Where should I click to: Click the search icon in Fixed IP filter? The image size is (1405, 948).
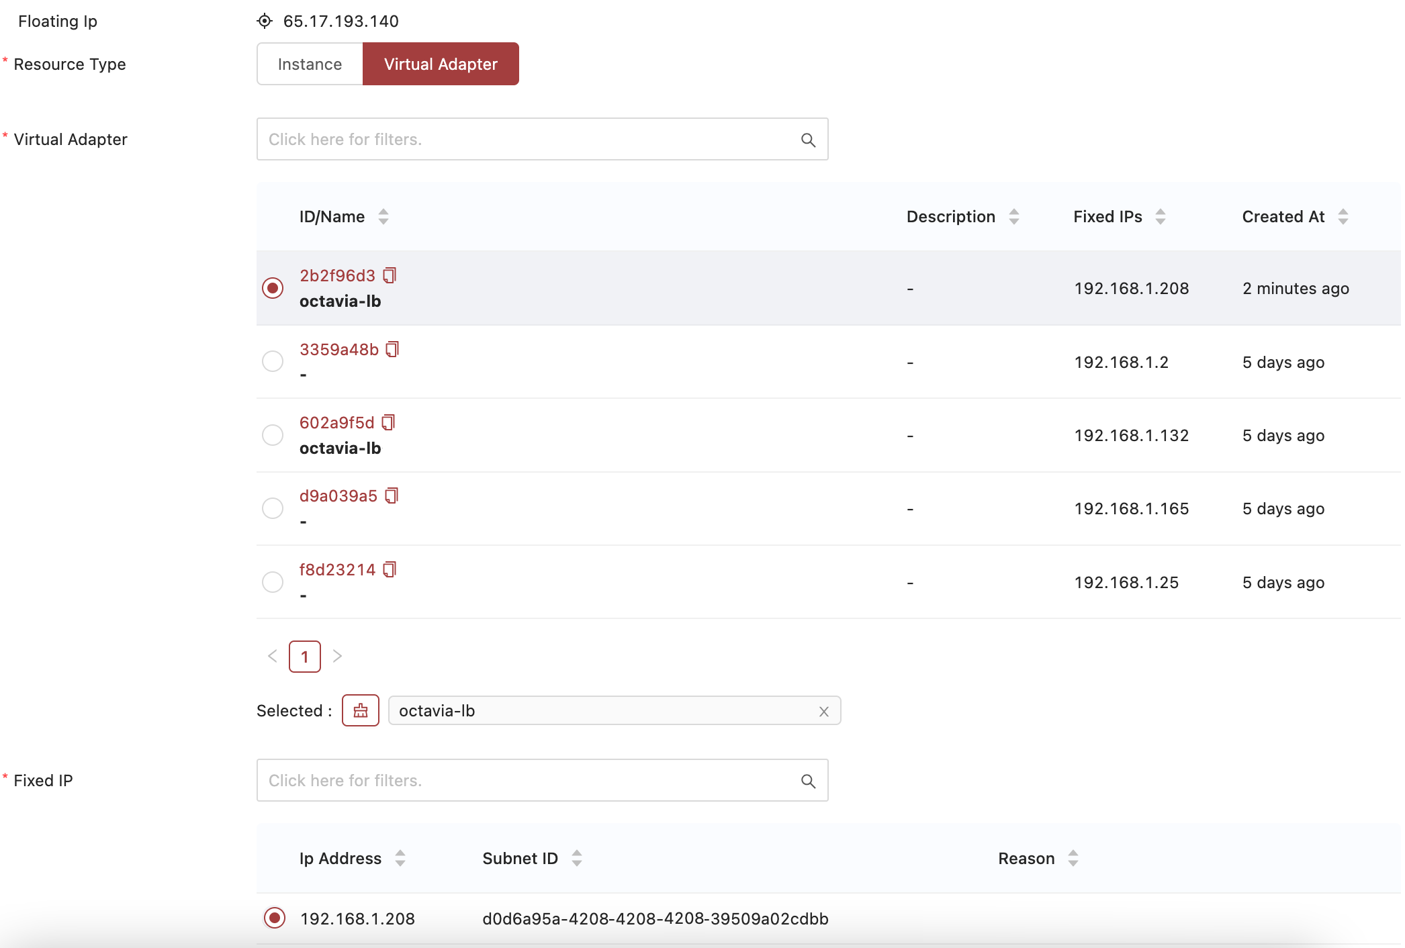point(809,781)
